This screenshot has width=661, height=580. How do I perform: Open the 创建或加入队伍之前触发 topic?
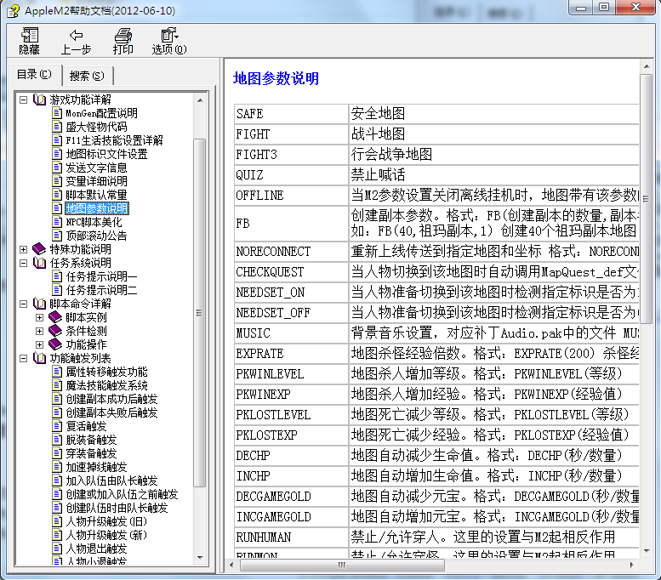[x=122, y=494]
